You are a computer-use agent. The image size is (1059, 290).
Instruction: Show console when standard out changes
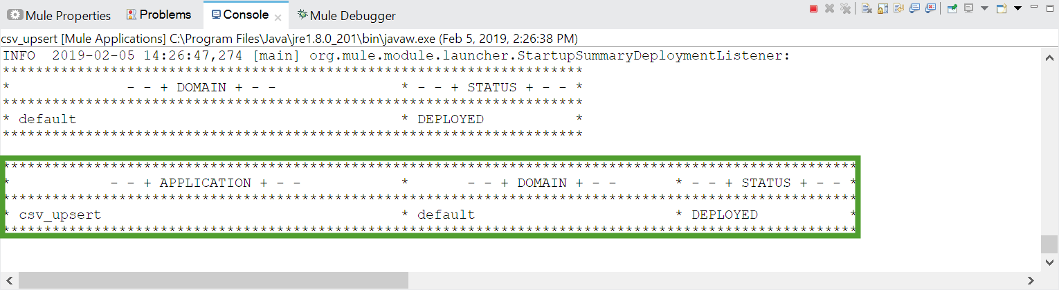914,8
